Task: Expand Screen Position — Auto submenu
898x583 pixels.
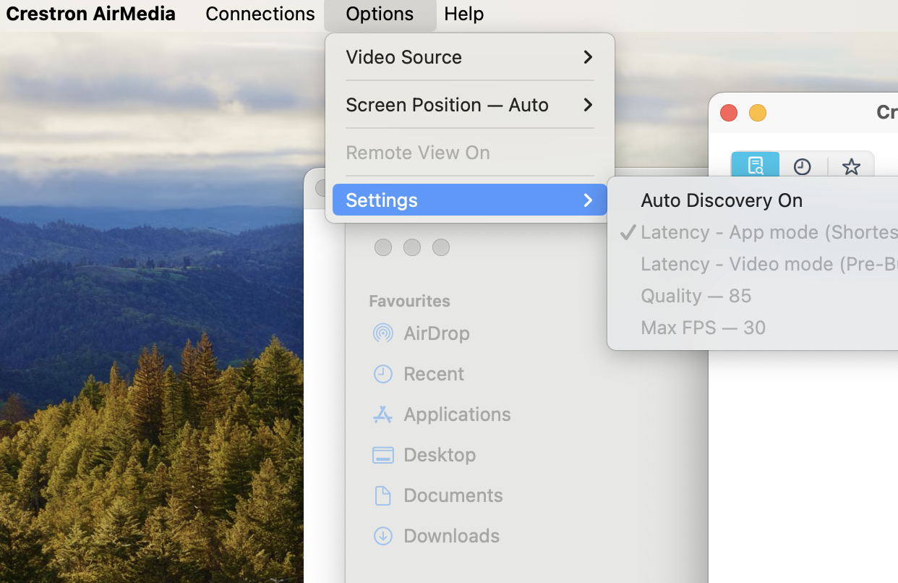Action: (469, 105)
